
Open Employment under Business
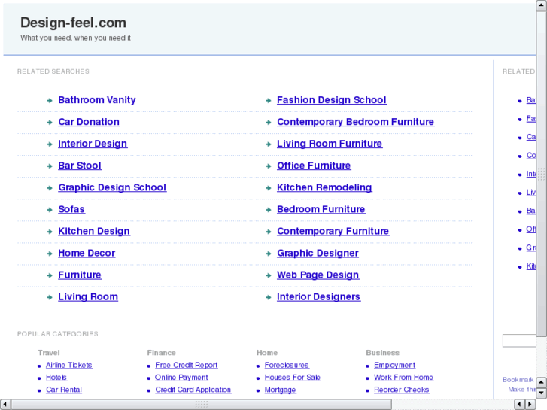[x=394, y=366]
